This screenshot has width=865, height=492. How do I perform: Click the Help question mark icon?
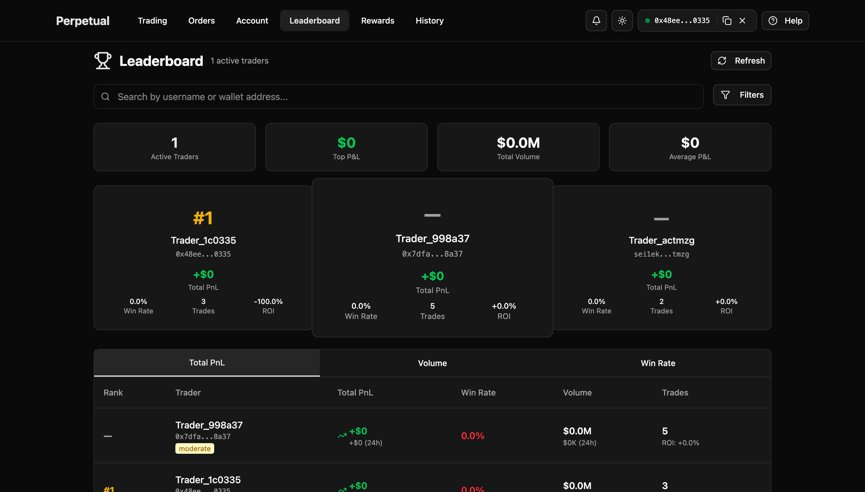[773, 21]
